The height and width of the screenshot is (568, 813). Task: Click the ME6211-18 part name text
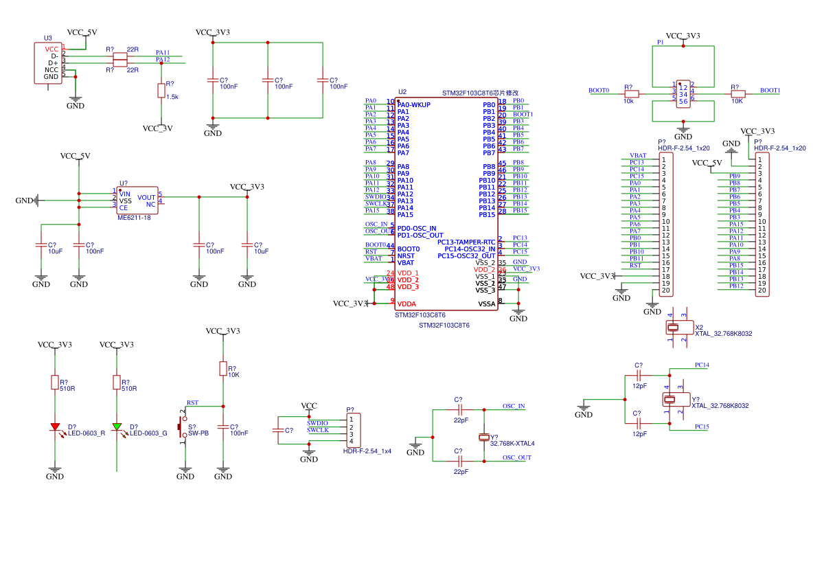pos(134,218)
